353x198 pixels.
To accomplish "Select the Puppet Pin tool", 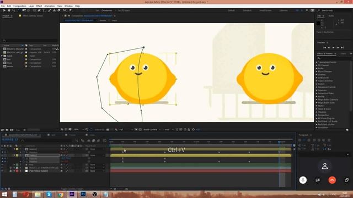I will pos(70,10).
